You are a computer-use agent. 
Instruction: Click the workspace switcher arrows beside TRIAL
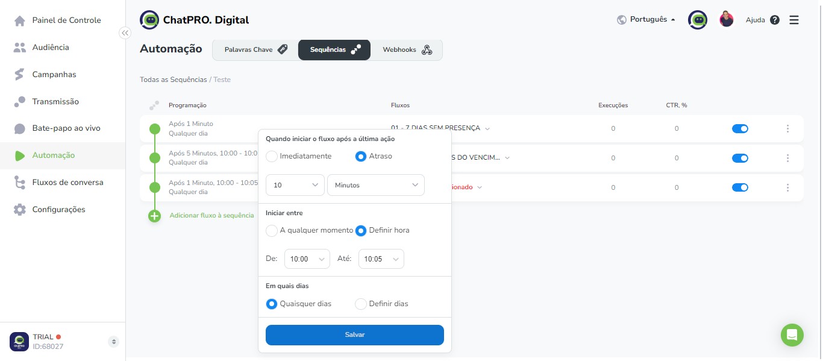[113, 342]
